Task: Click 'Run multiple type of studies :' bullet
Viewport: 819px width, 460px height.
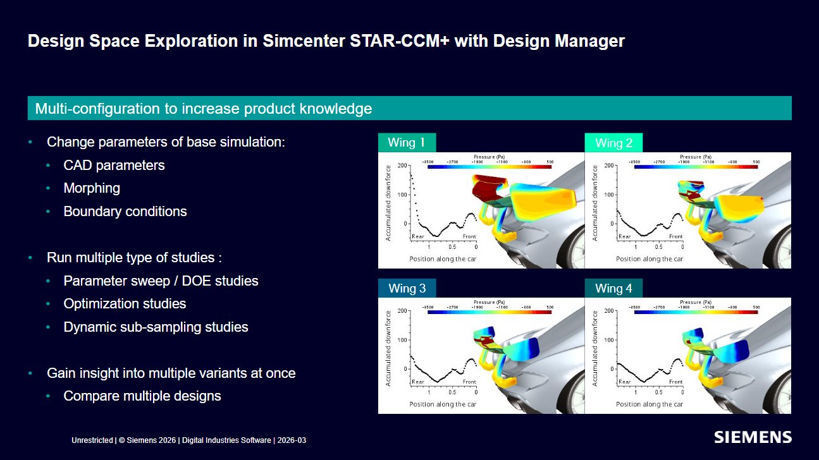Action: (134, 258)
